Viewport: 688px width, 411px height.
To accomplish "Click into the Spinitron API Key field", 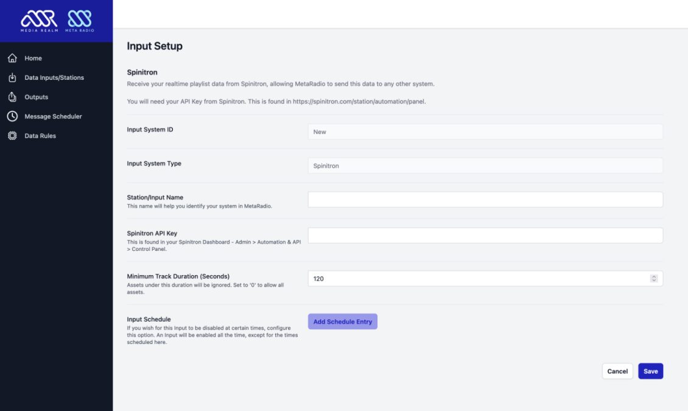I will pyautogui.click(x=485, y=236).
